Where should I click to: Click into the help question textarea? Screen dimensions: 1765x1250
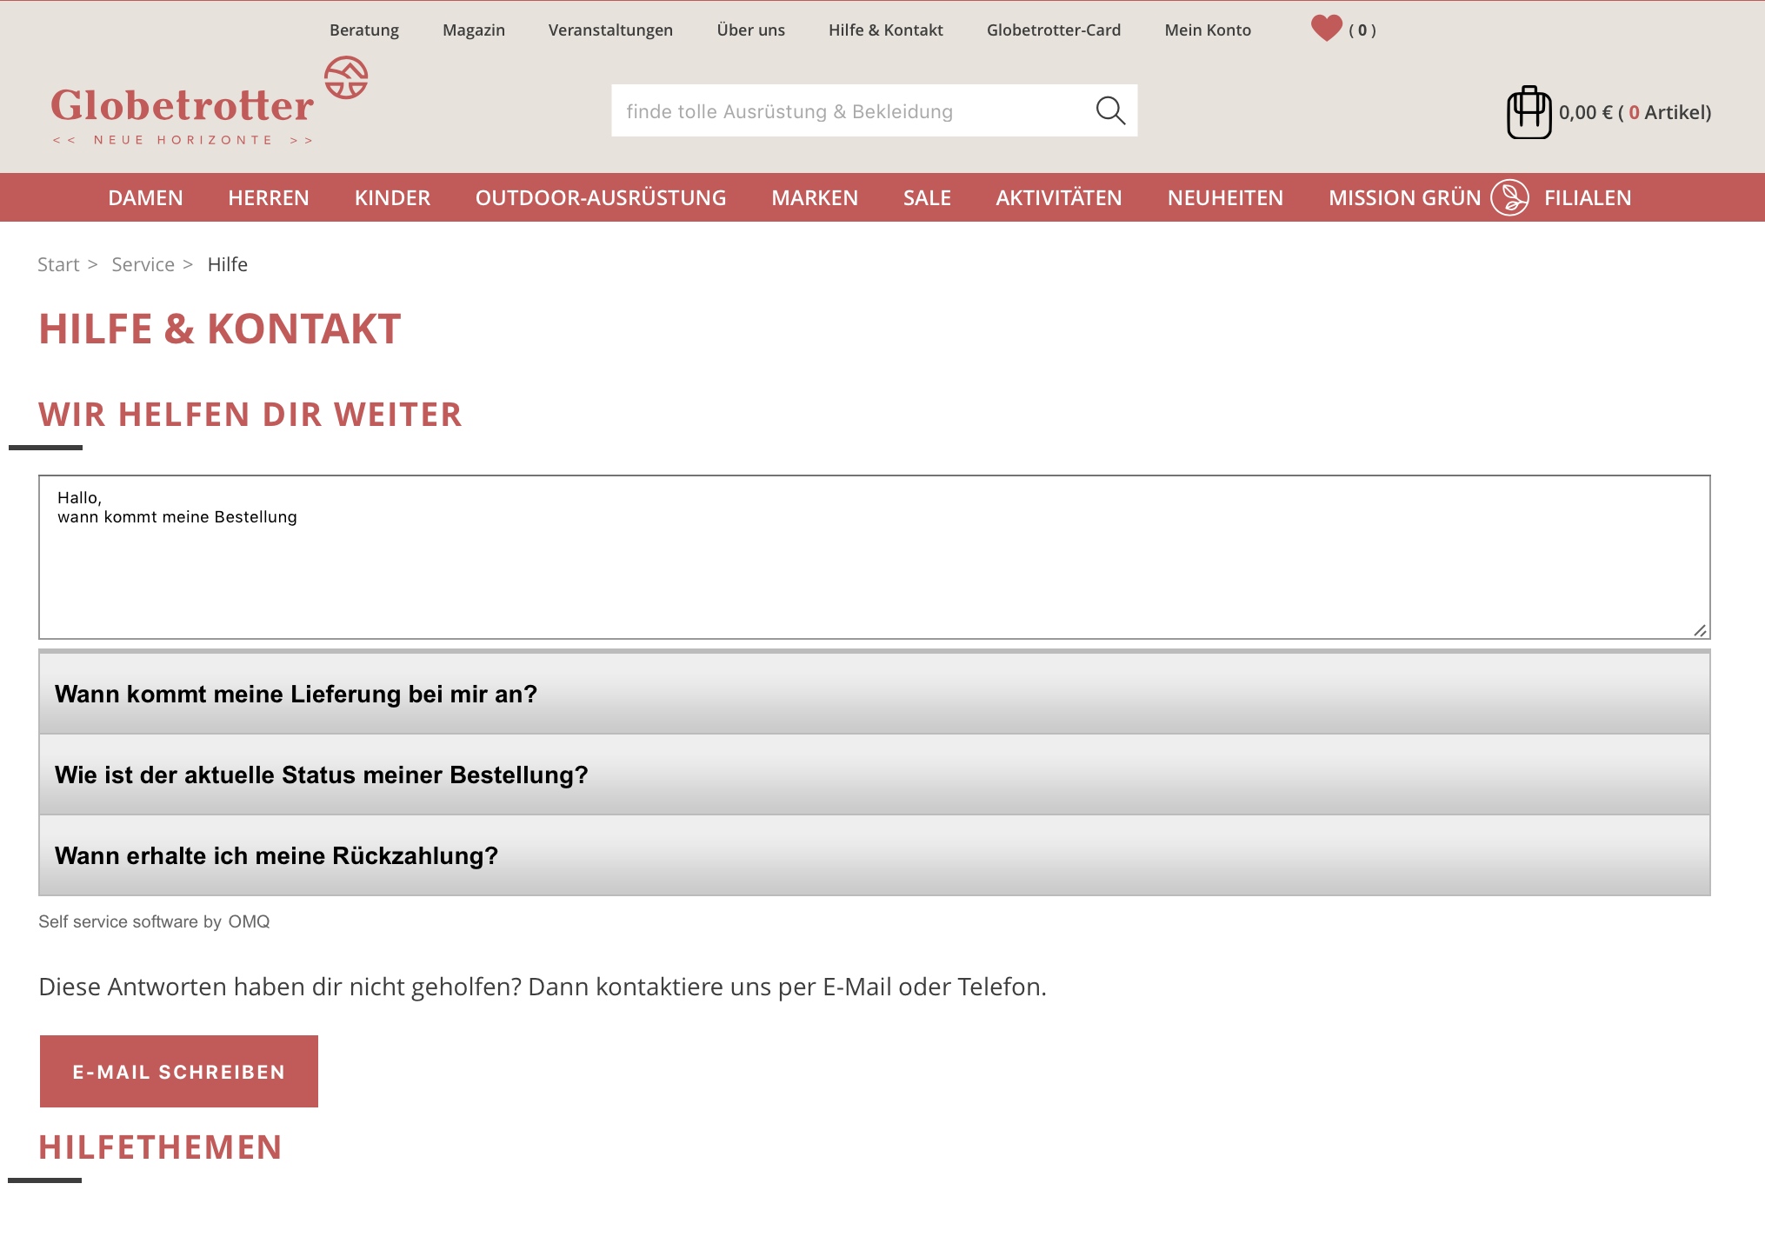[x=874, y=557]
